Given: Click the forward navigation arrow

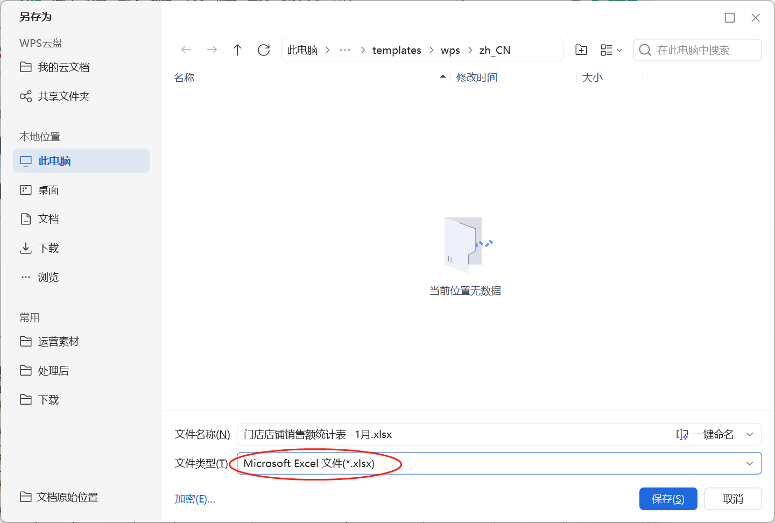Looking at the screenshot, I should pyautogui.click(x=212, y=50).
